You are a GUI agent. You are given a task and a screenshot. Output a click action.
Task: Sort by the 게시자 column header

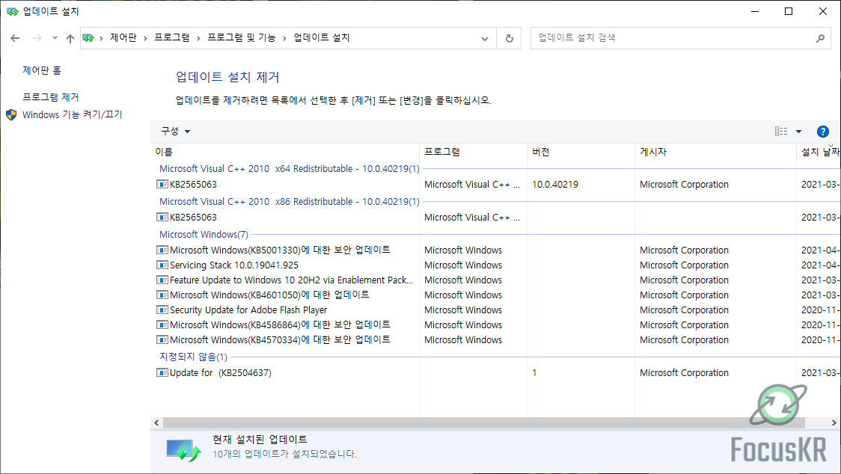tap(715, 152)
